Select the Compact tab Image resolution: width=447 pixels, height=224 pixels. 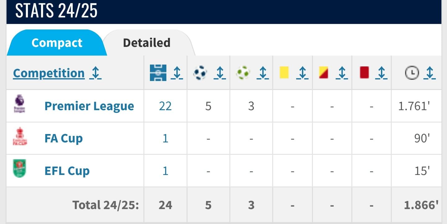point(57,43)
